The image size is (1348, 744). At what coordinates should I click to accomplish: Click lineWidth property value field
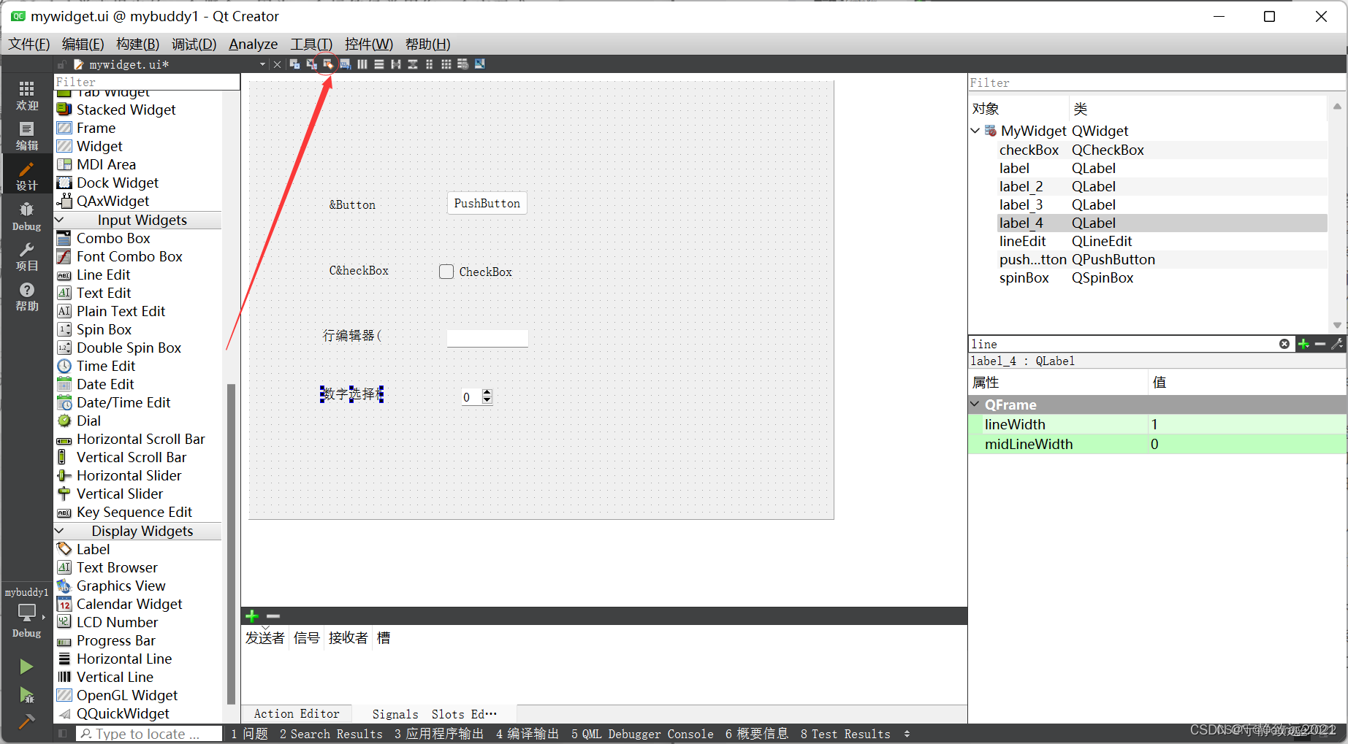pos(1246,424)
